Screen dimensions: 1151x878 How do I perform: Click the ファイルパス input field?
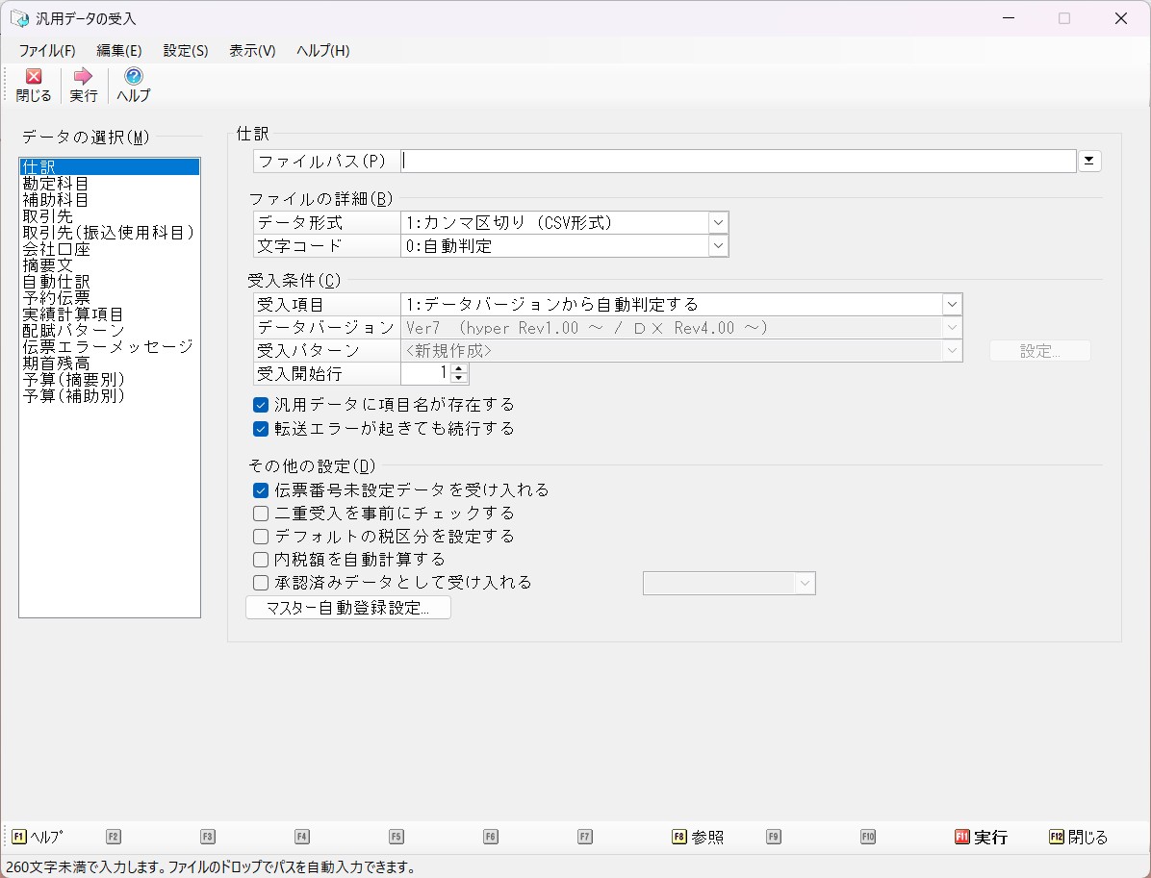point(737,162)
